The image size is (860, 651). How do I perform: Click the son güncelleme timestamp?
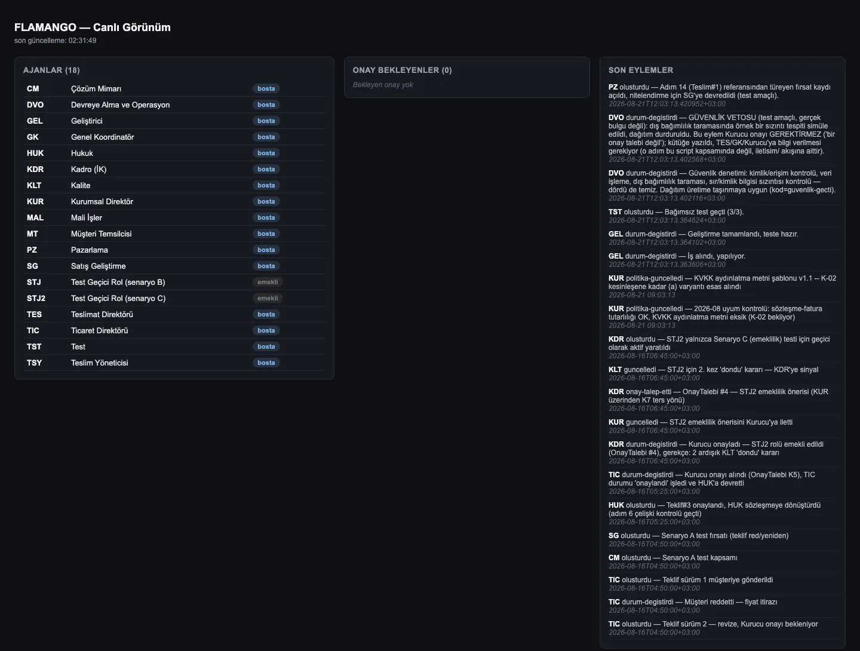click(56, 41)
